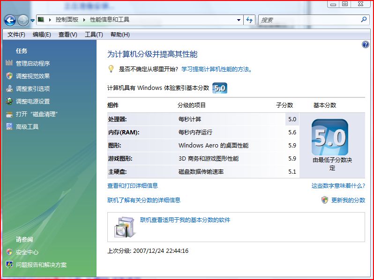Viewport: 374px width, 280px height.
Task: Click the 管理启动程序 sidebar icon
Action: [x=9, y=63]
